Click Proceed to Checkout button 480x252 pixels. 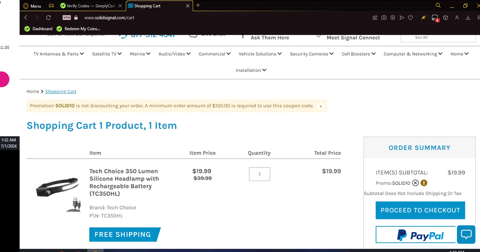click(420, 210)
